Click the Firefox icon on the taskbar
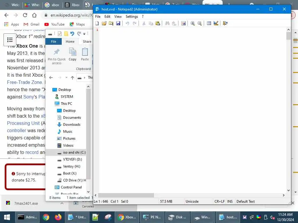This screenshot has height=223, width=298. [x=58, y=217]
